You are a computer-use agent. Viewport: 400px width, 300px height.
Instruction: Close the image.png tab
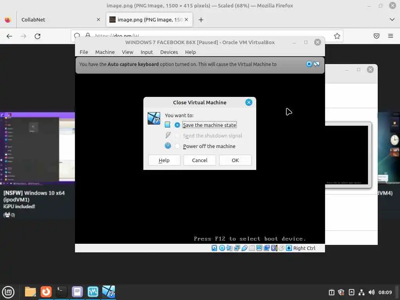pos(186,20)
